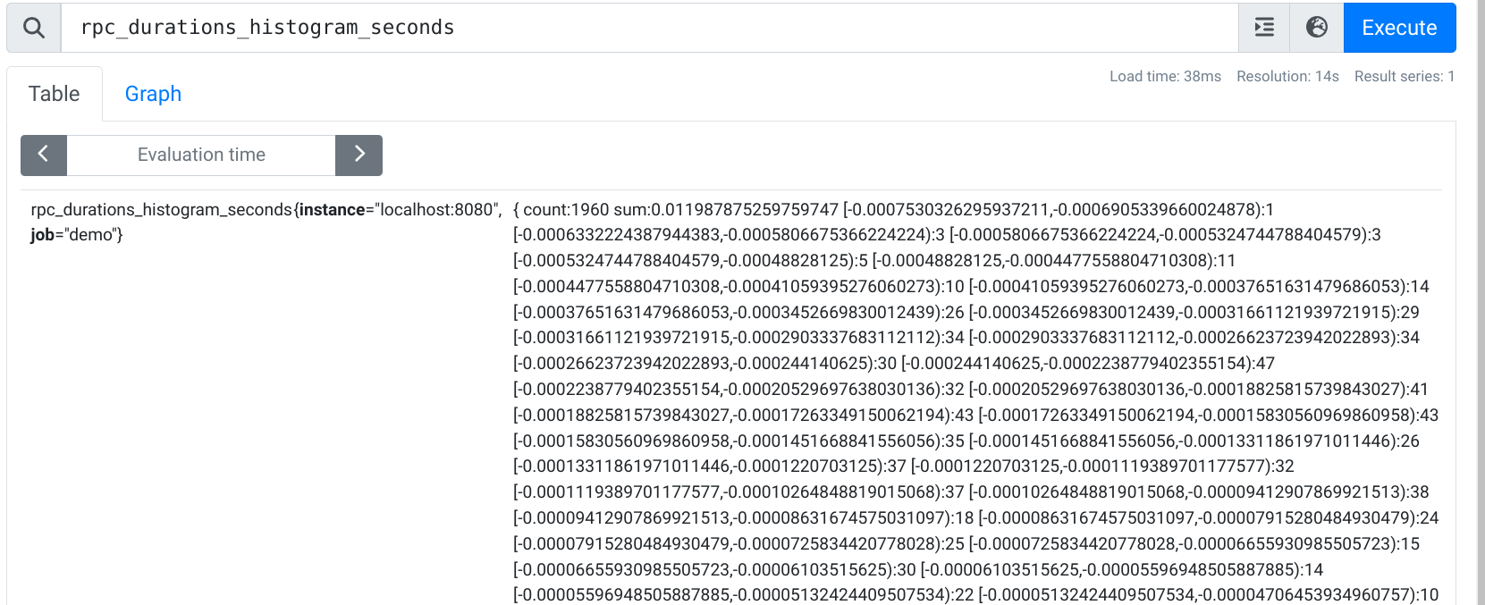Toggle local time using the globe icon

pos(1314,27)
